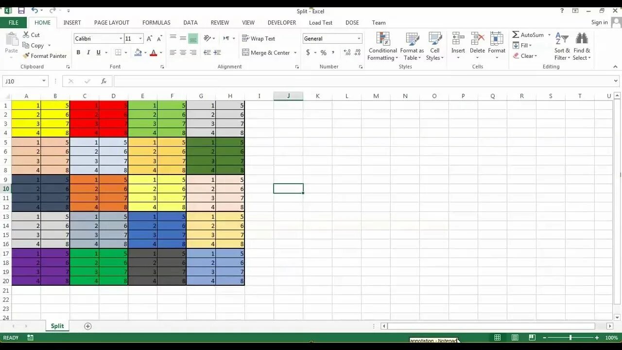622x350 pixels.
Task: Switch to the DATA tab
Action: 190,22
